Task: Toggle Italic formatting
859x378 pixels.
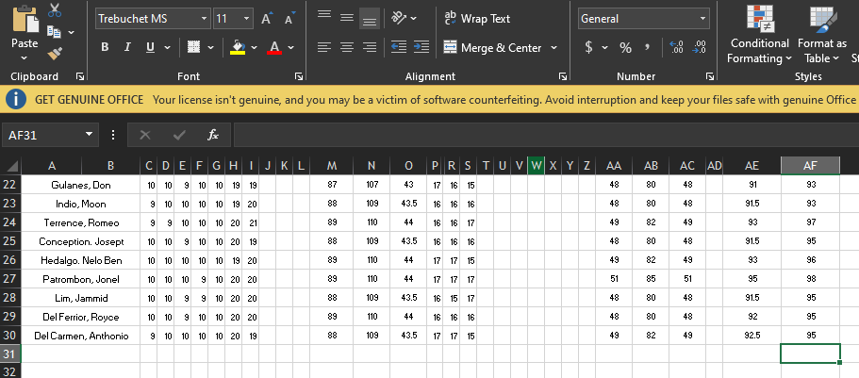Action: click(127, 48)
